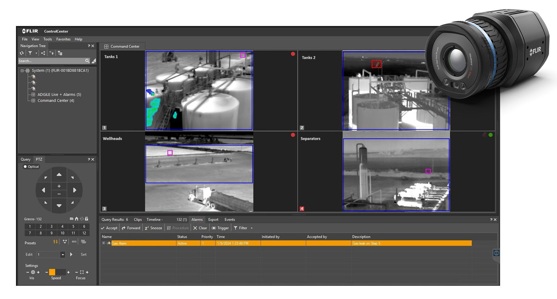Switch to the Alarms tab
Screen dimensions: 557x299
pyautogui.click(x=197, y=220)
